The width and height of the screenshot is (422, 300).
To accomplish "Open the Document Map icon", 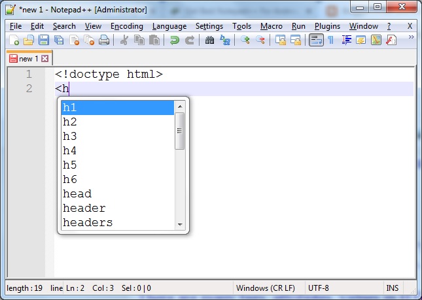I will (376, 40).
